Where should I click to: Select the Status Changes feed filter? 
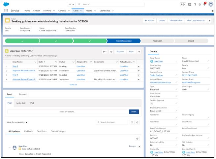[58, 131]
